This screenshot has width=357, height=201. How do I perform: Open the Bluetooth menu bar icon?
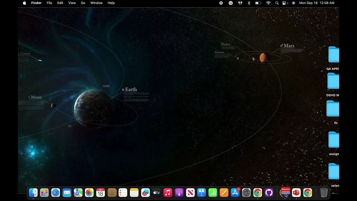[249, 3]
